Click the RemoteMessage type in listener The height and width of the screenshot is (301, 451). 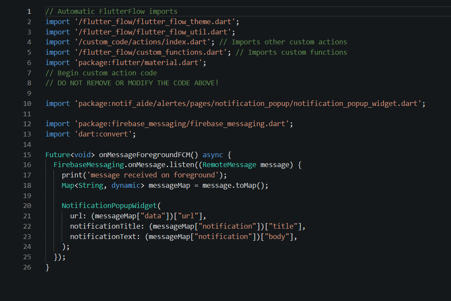point(229,165)
